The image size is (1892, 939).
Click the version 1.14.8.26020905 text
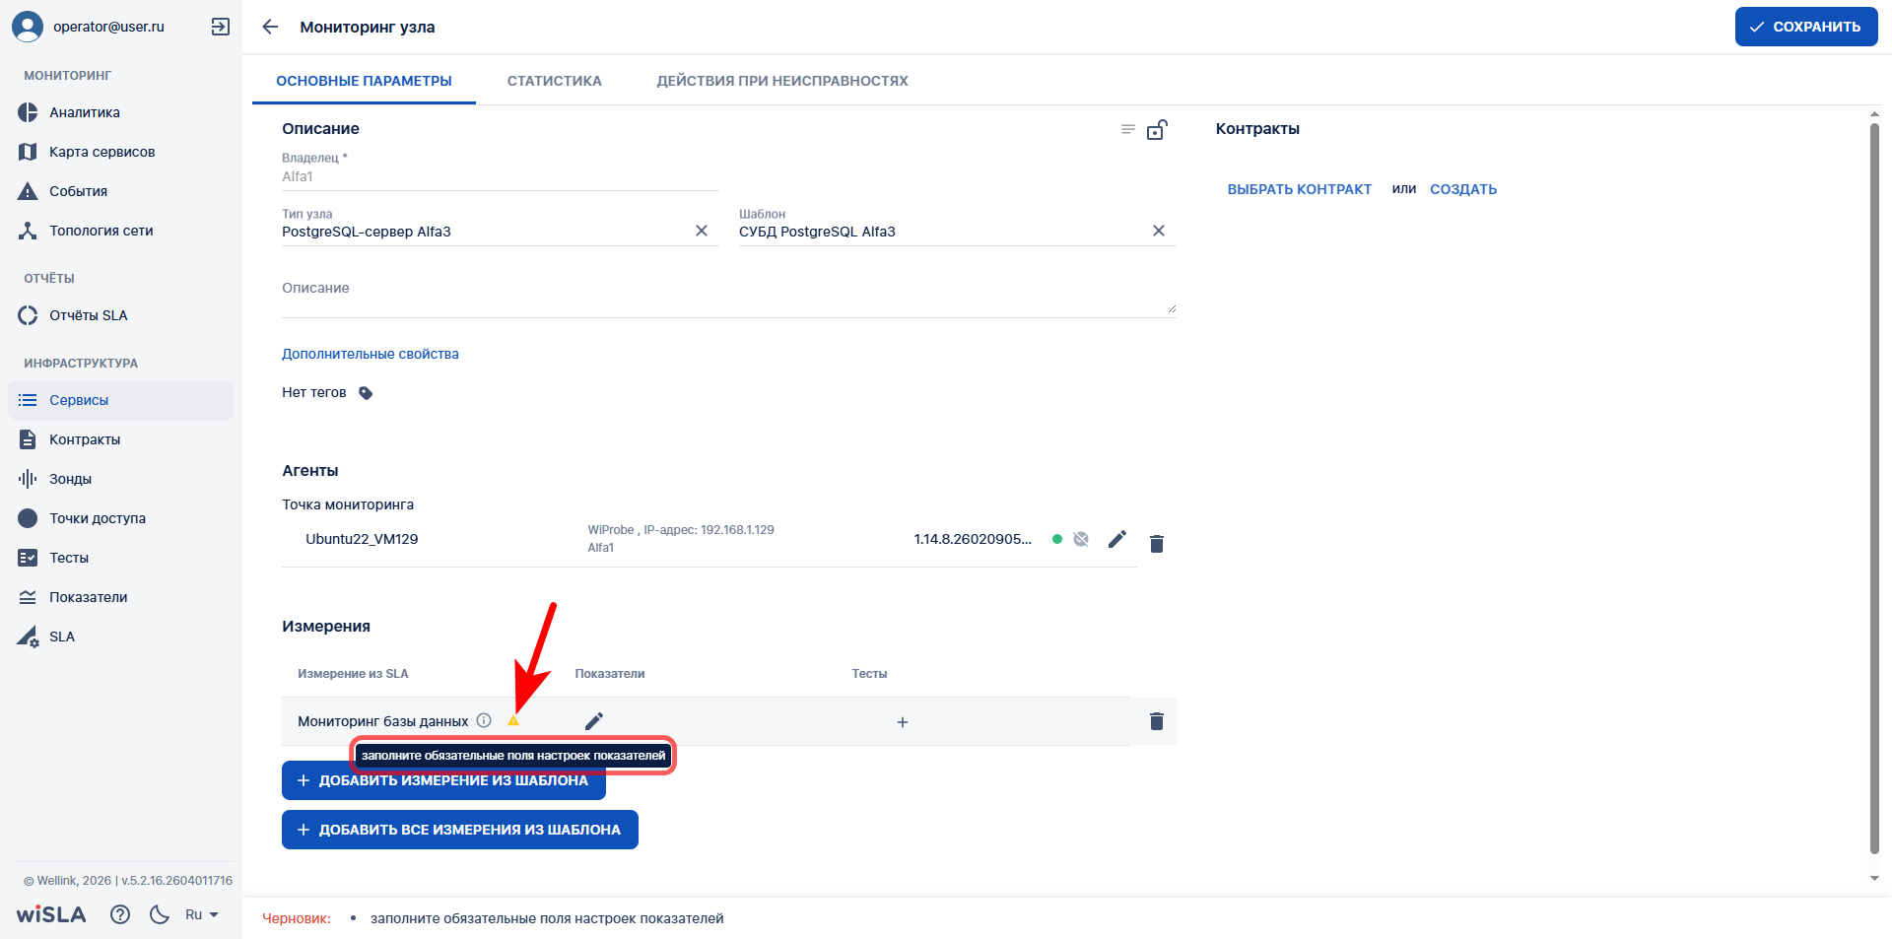click(973, 539)
